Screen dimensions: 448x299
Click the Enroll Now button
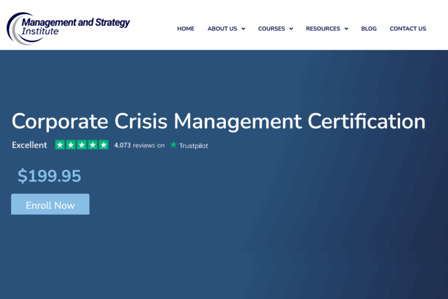point(50,204)
